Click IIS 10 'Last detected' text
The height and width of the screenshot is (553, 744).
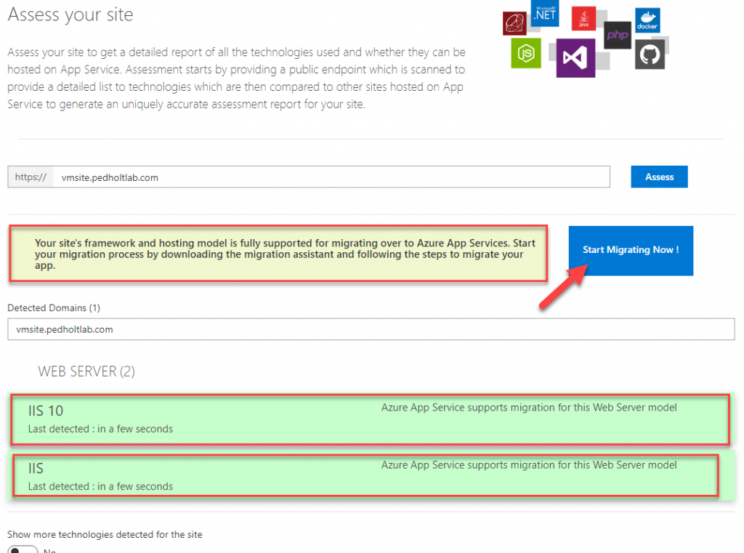pos(100,429)
